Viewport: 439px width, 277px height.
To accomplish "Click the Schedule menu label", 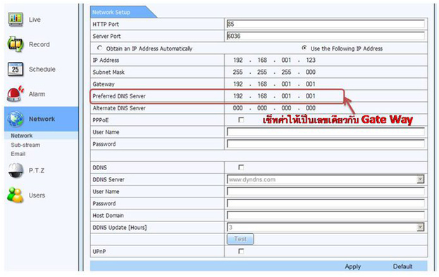I will 42,69.
